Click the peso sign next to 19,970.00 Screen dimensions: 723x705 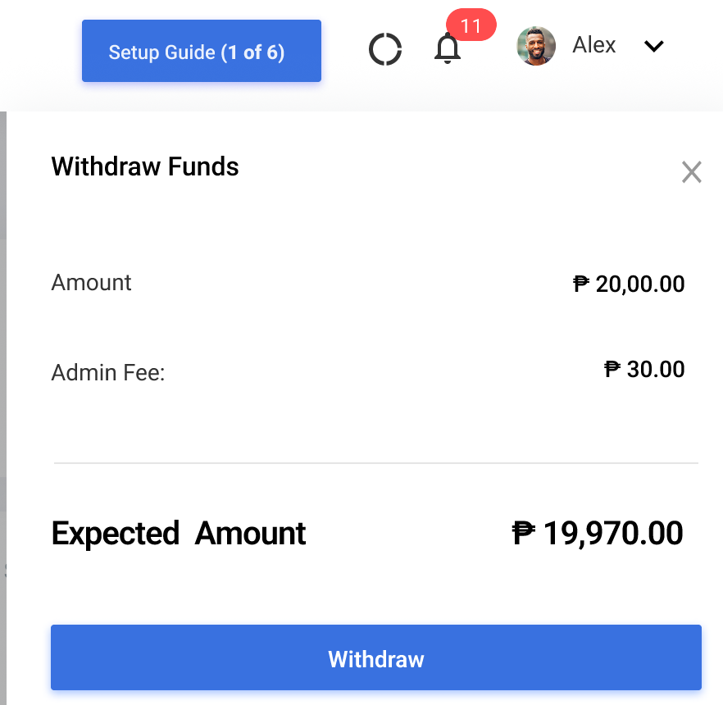(524, 533)
